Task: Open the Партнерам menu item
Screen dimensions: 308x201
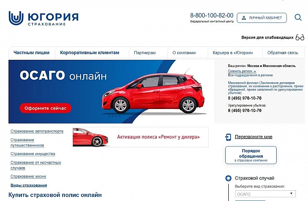Action: [x=145, y=53]
